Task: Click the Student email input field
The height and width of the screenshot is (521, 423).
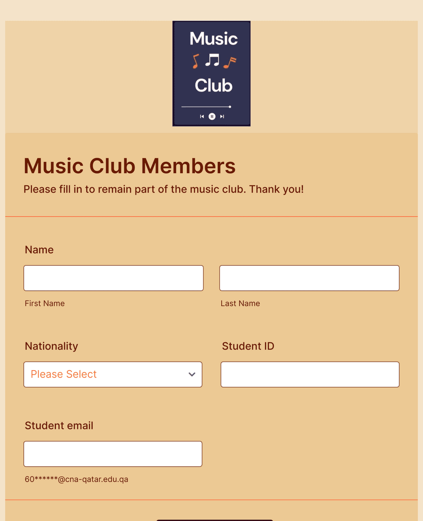Action: tap(113, 454)
